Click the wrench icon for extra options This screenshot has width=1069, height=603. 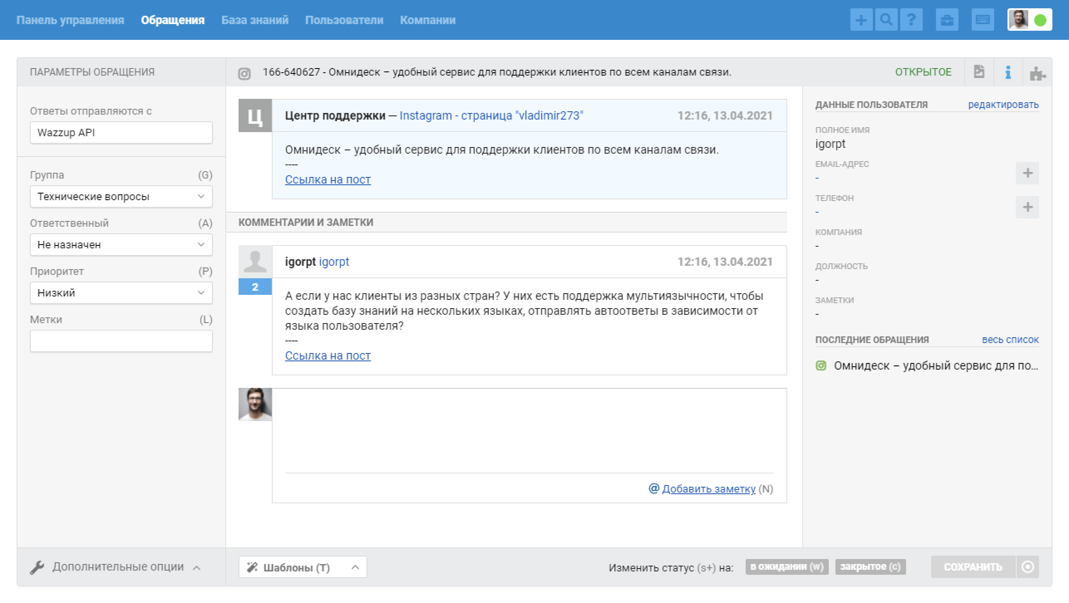37,567
